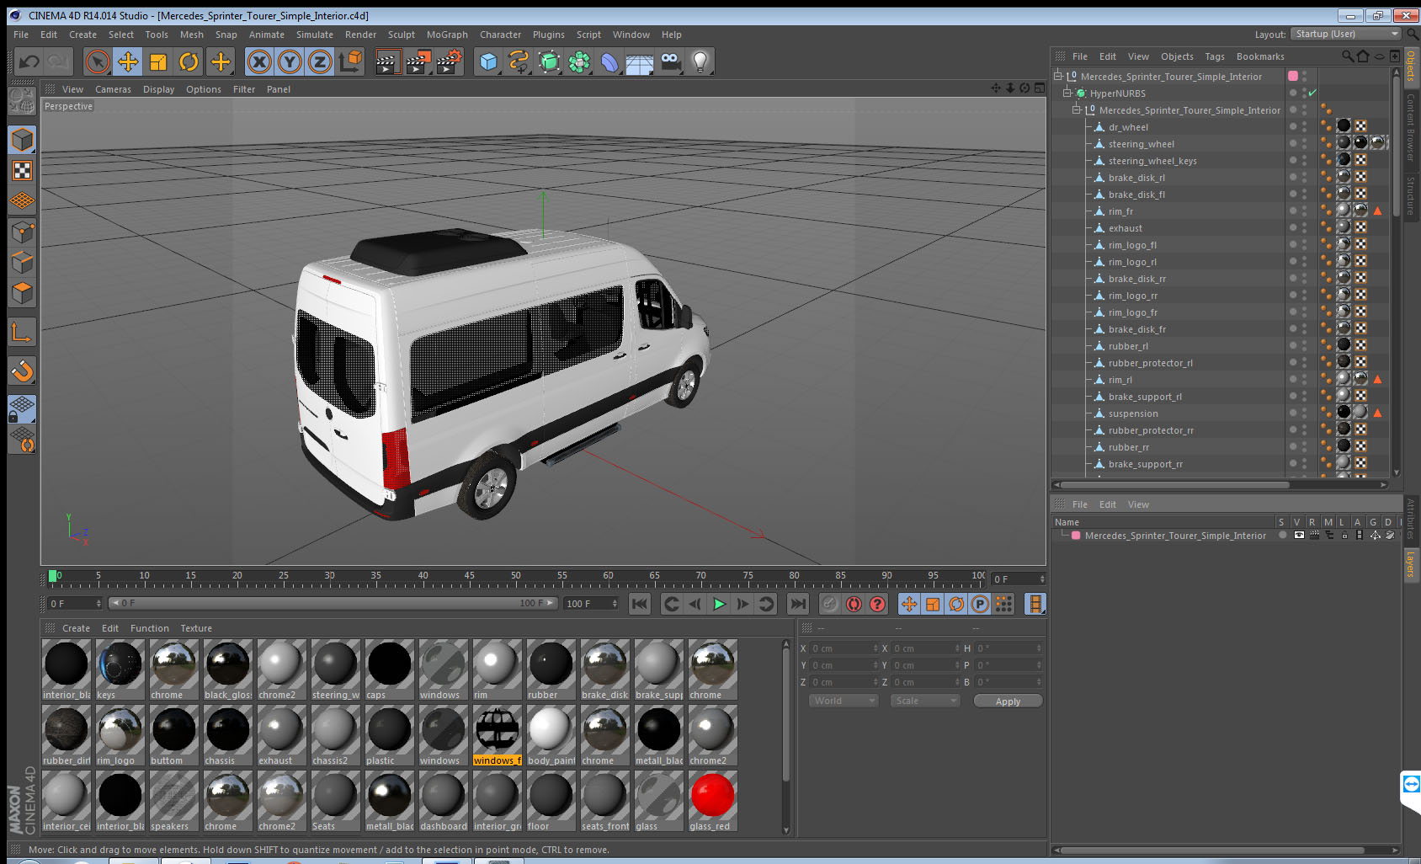The height and width of the screenshot is (864, 1421).
Task: Collapse nested Mercedes_Sprinter null under HyperNURBS
Action: (1077, 110)
